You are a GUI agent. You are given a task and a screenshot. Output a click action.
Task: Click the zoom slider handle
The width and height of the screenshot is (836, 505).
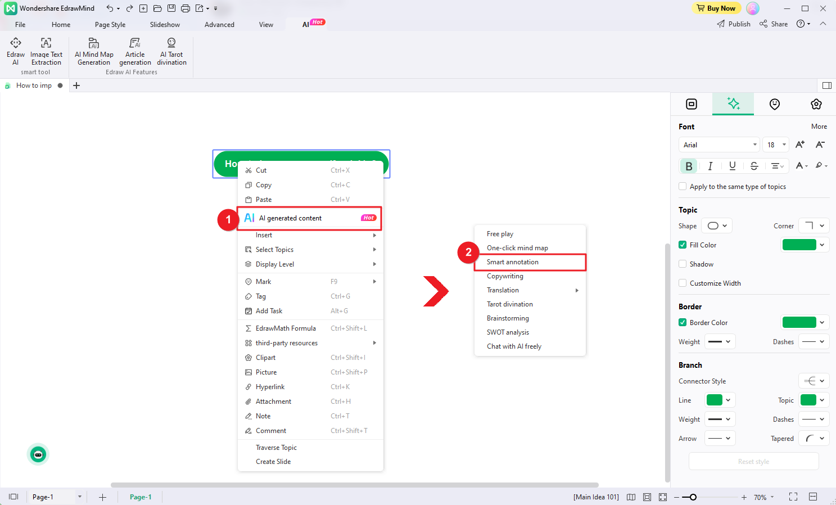(693, 497)
